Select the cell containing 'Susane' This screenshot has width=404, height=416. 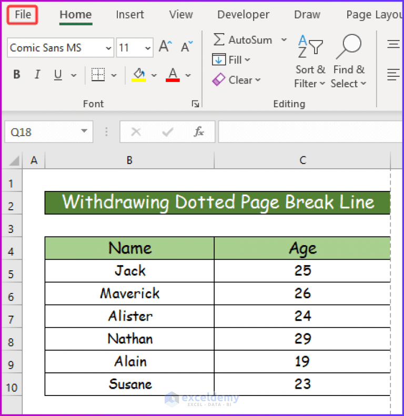[x=129, y=384]
